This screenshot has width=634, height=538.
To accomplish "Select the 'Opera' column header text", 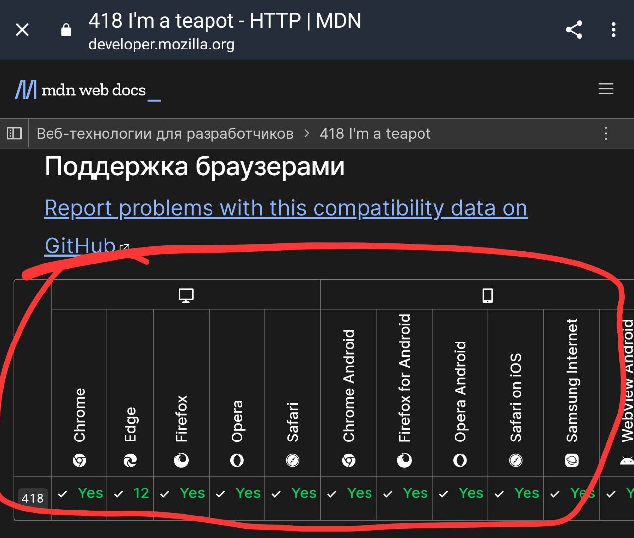I will point(237,421).
